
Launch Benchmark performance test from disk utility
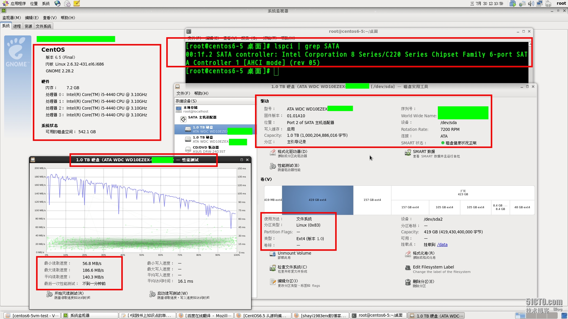[285, 167]
